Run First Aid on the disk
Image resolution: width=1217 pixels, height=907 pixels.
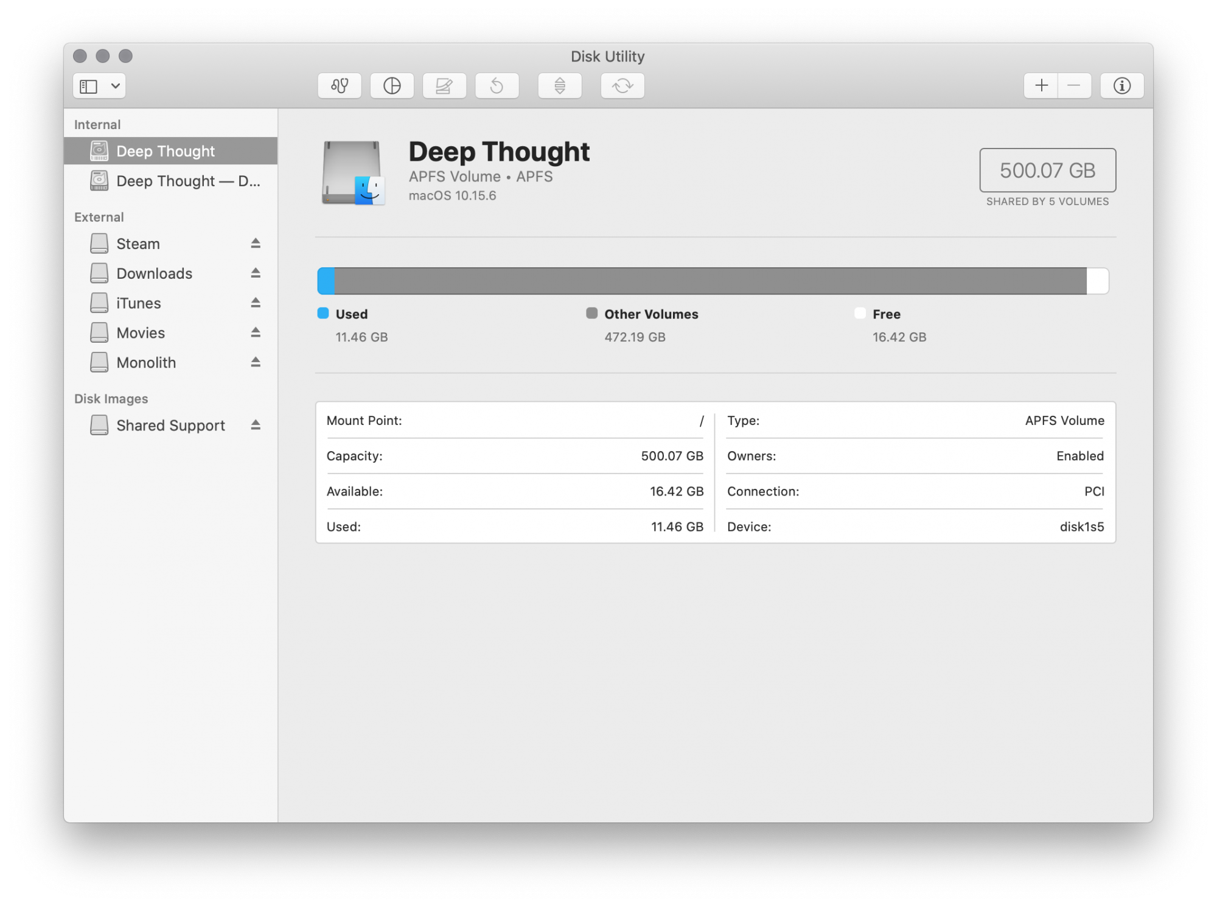340,86
